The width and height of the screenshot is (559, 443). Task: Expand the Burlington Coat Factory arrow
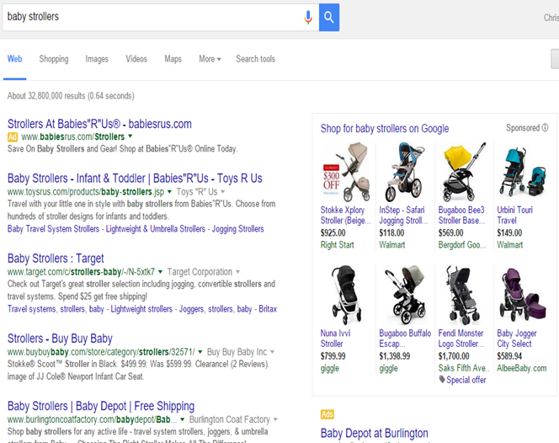point(275,419)
